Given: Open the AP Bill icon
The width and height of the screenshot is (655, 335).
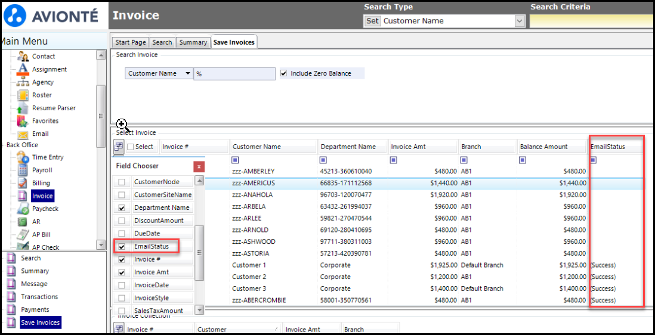Looking at the screenshot, I should coord(23,235).
